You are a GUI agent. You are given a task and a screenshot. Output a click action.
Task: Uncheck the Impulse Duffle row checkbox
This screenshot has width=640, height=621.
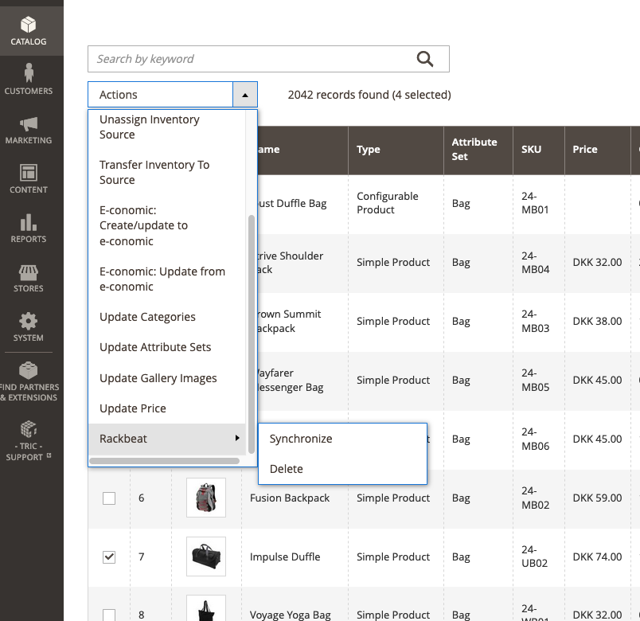point(109,557)
